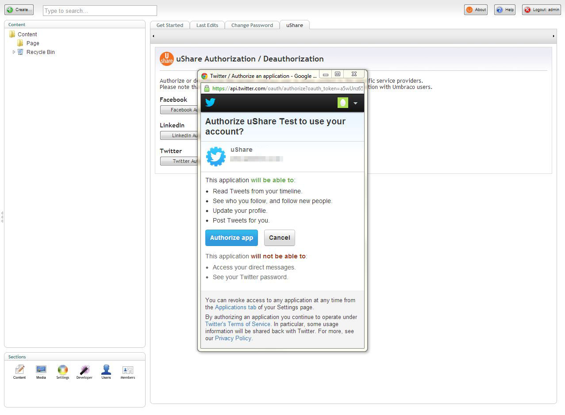Click the Facebook Authorize button
This screenshot has width=565, height=415.
click(x=179, y=110)
